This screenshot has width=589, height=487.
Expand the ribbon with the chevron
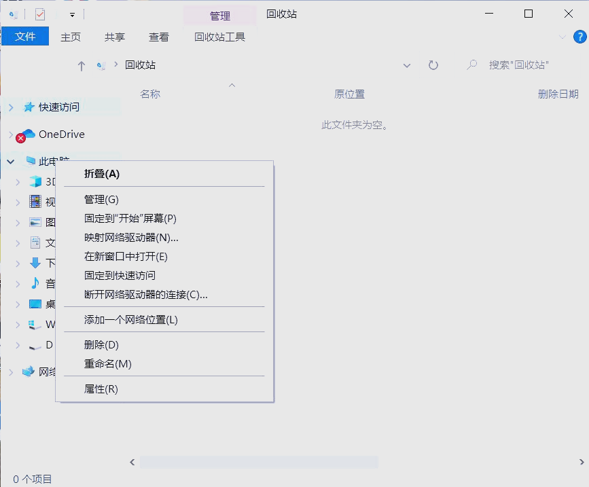[563, 37]
